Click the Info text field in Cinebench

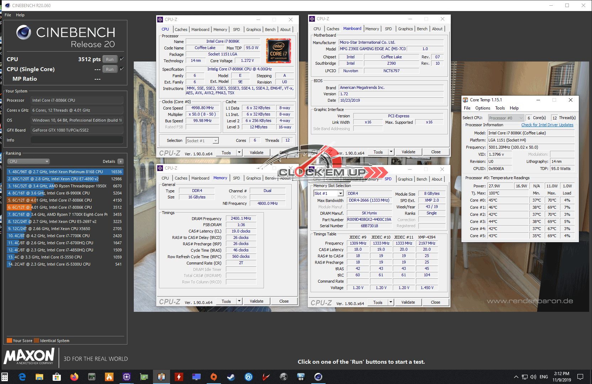click(x=77, y=140)
